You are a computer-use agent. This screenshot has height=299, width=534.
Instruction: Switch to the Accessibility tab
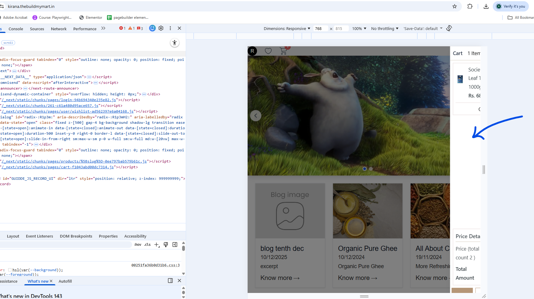pos(135,236)
